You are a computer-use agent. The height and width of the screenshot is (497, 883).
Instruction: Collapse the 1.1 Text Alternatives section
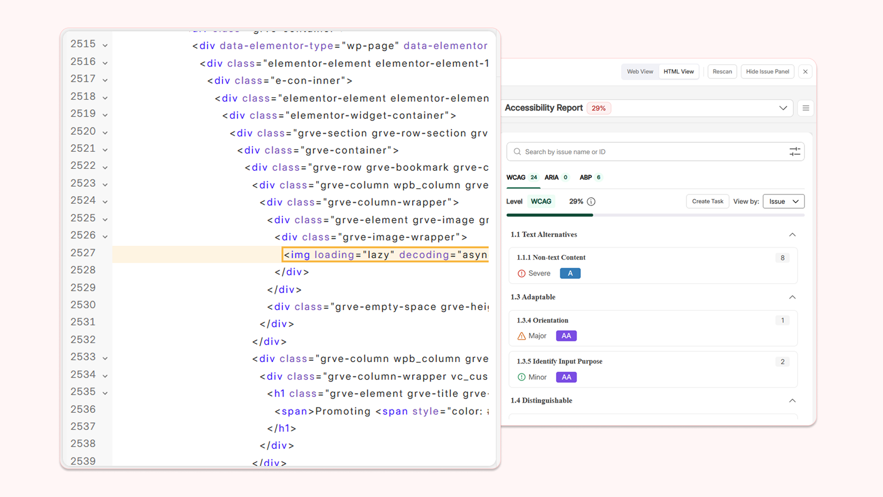(792, 235)
